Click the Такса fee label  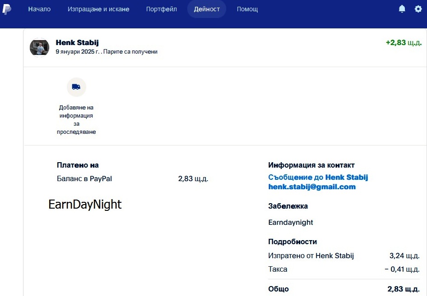(x=278, y=269)
